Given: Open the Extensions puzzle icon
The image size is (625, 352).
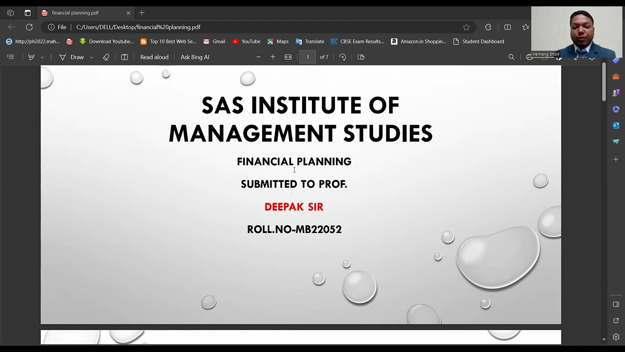Looking at the screenshot, I should point(488,27).
